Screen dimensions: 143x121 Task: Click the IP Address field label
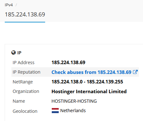click(23, 63)
